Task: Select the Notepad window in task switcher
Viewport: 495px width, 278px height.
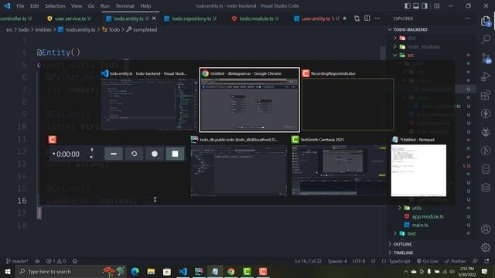Action: (x=418, y=167)
